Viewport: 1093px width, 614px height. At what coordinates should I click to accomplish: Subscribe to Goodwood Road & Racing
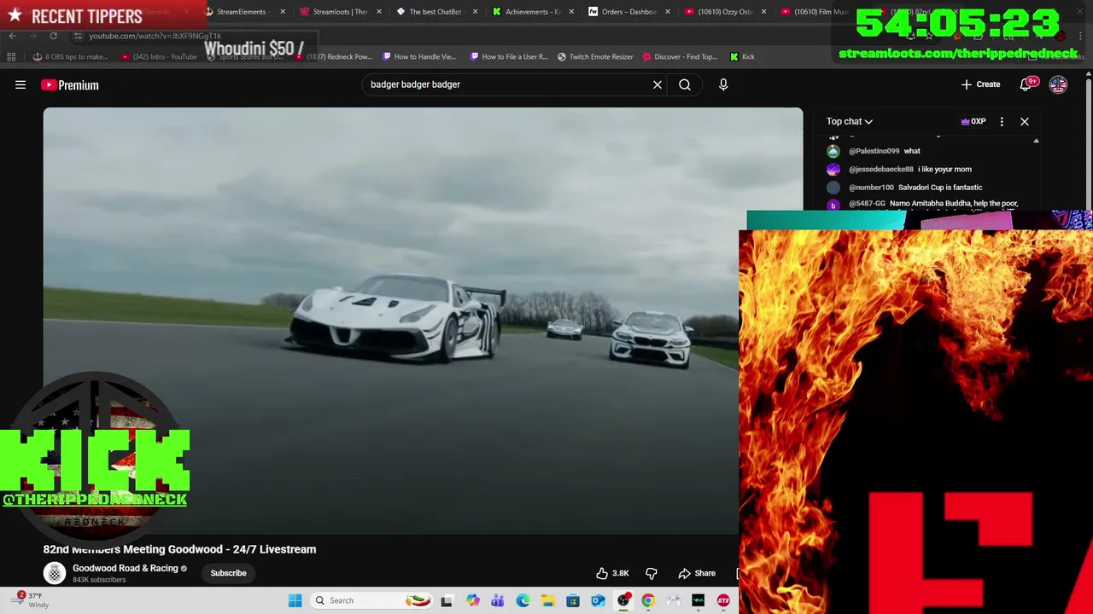228,573
